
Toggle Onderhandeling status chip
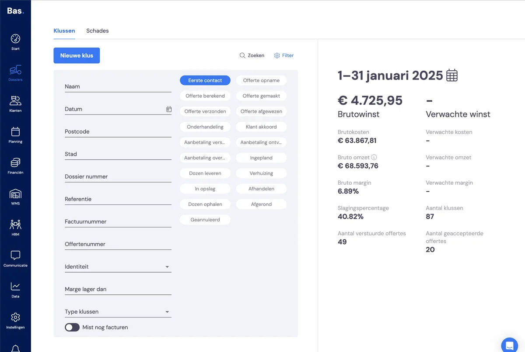pos(205,127)
